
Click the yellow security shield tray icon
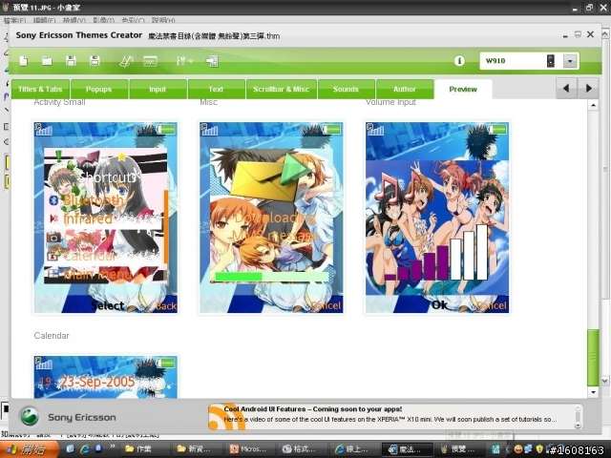tap(539, 449)
